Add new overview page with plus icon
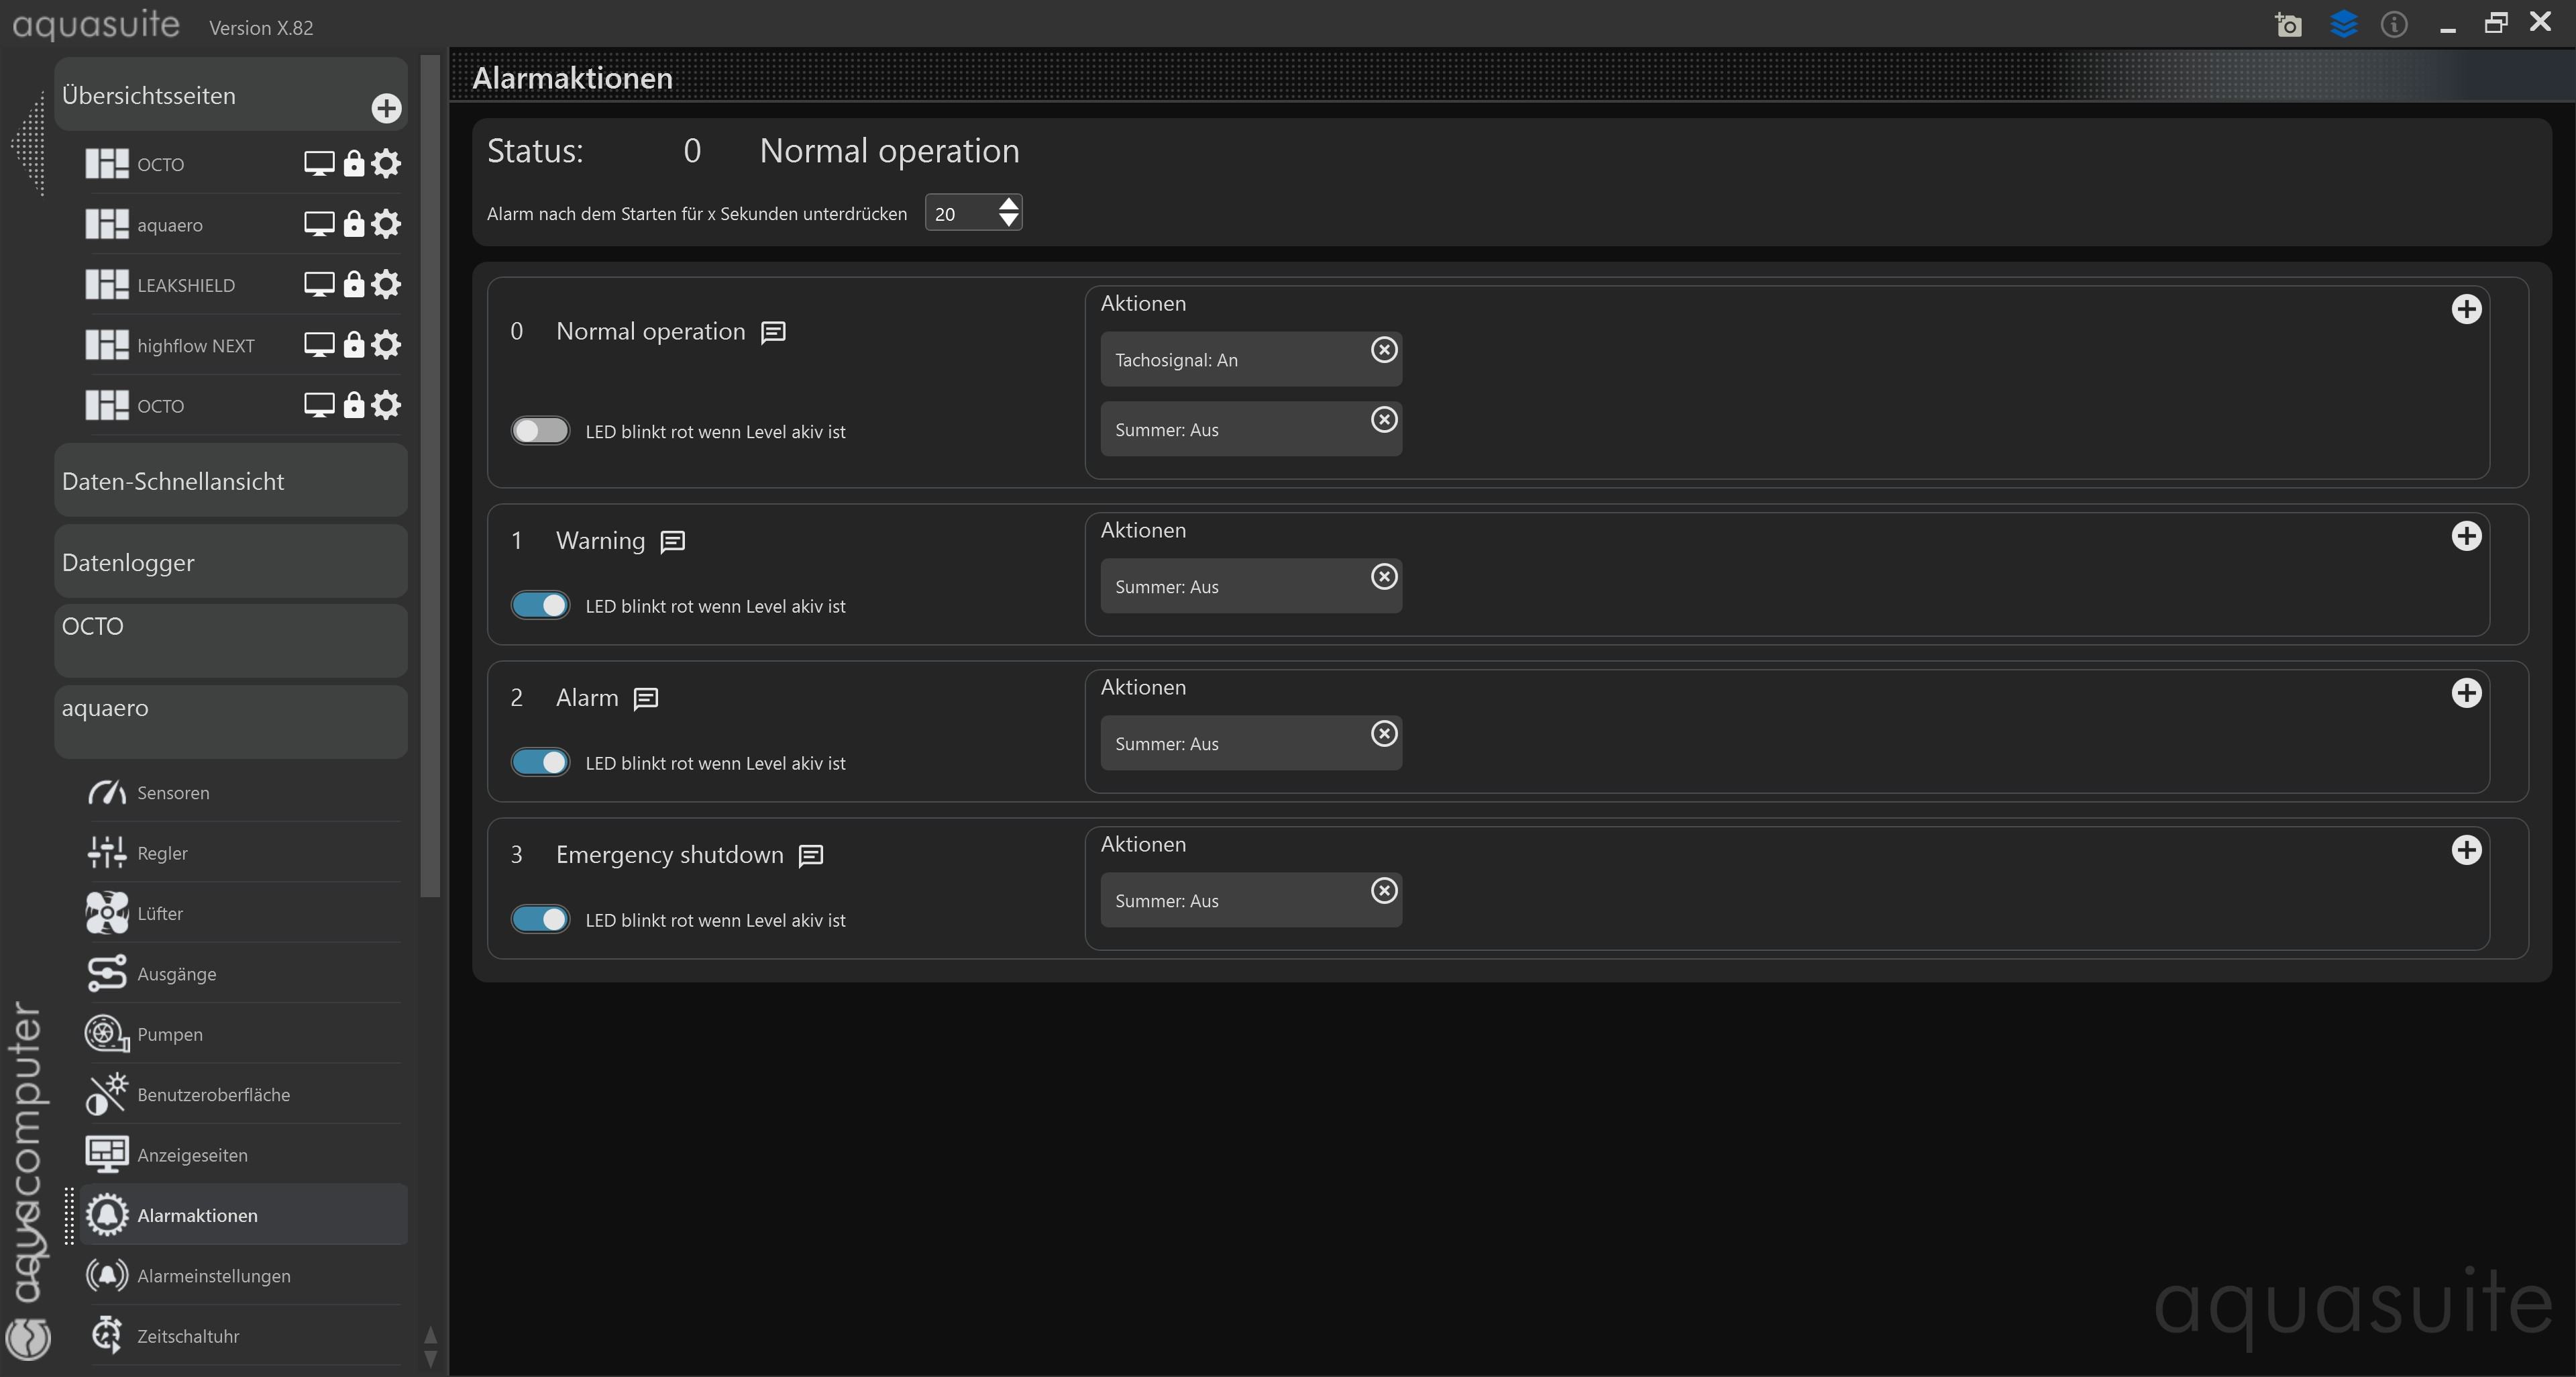This screenshot has height=1377, width=2576. pos(386,108)
